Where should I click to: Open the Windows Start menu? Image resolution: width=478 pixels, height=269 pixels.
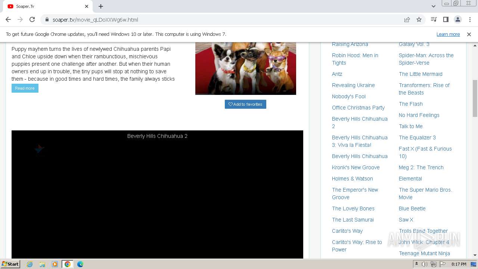click(x=10, y=264)
